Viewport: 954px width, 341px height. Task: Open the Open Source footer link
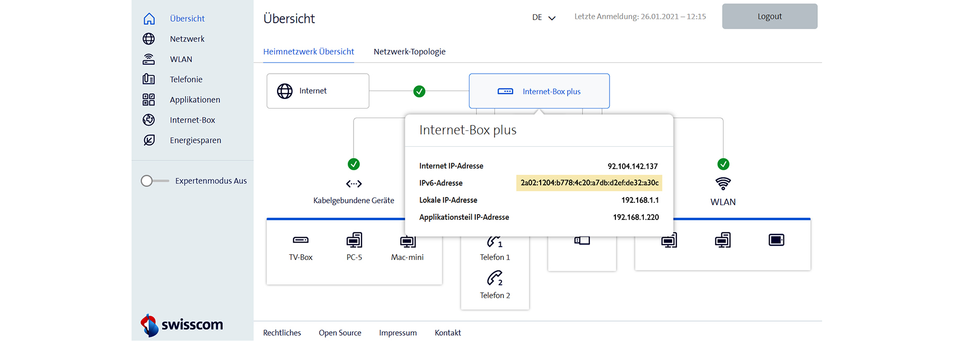click(x=340, y=333)
